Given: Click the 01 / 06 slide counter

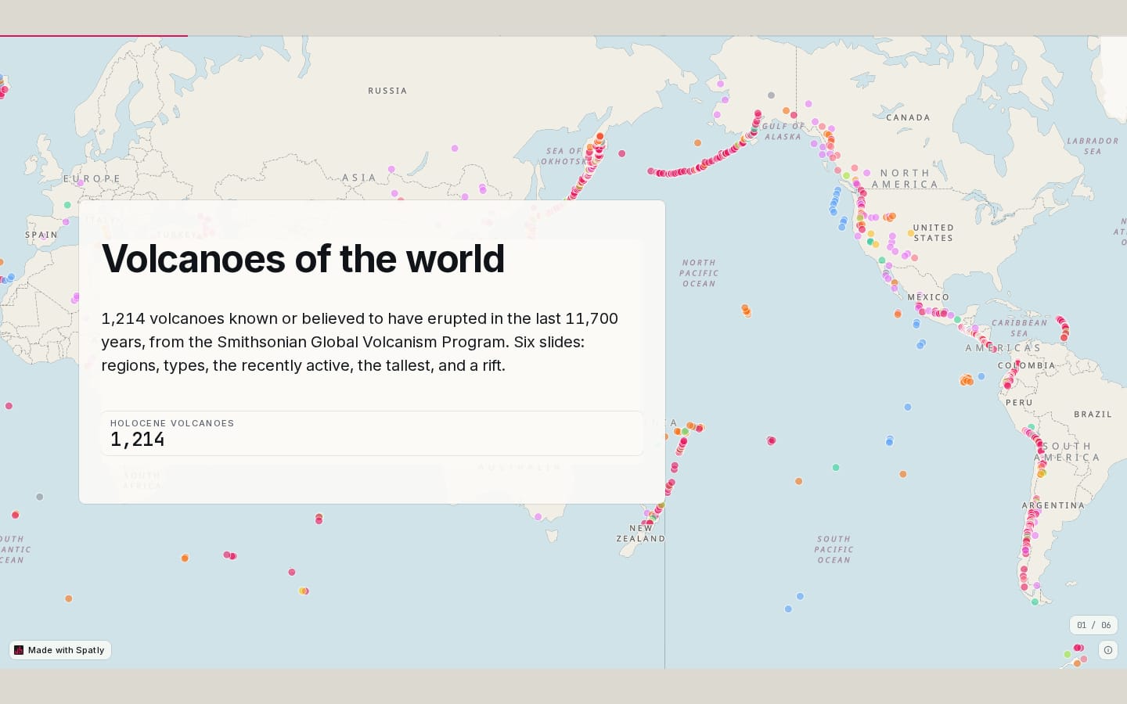Looking at the screenshot, I should tap(1093, 625).
